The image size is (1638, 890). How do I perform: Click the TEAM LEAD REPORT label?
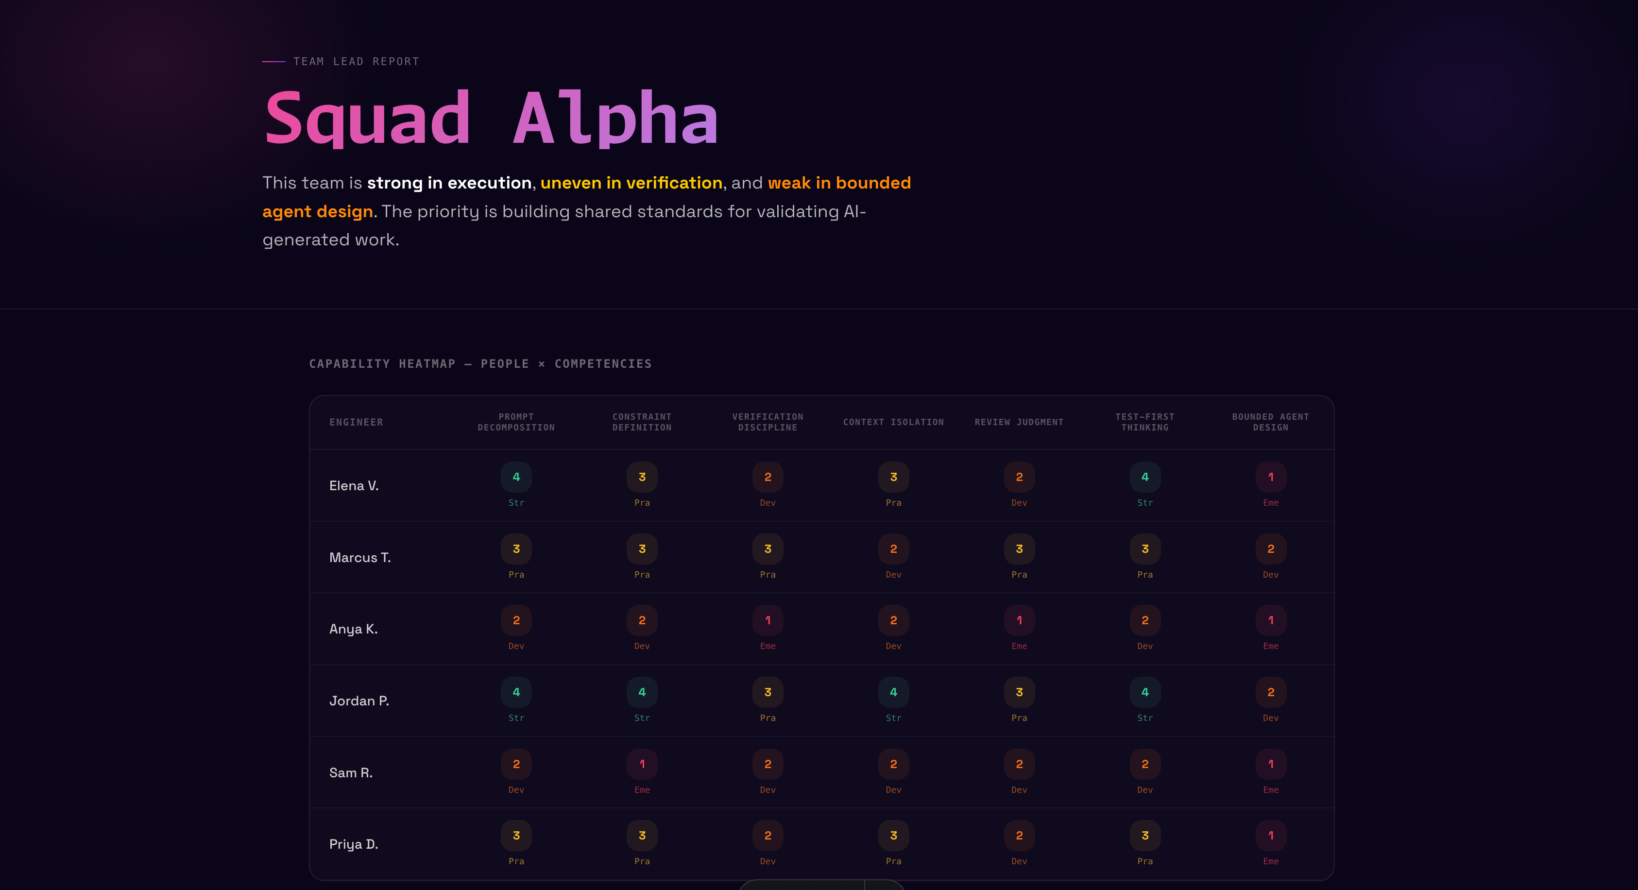356,62
